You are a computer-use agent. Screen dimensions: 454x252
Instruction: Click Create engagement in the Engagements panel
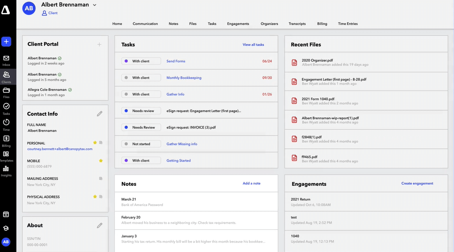(x=417, y=183)
